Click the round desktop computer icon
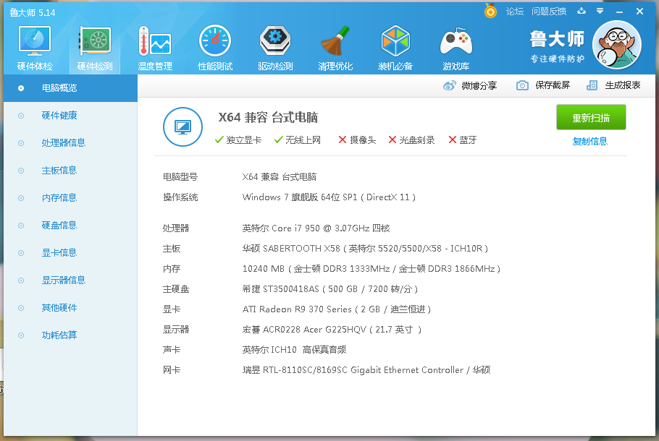 pyautogui.click(x=182, y=127)
